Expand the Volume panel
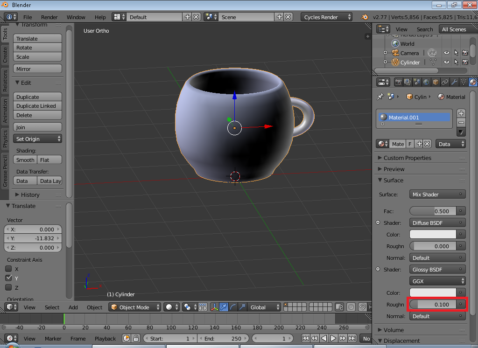 [x=394, y=330]
